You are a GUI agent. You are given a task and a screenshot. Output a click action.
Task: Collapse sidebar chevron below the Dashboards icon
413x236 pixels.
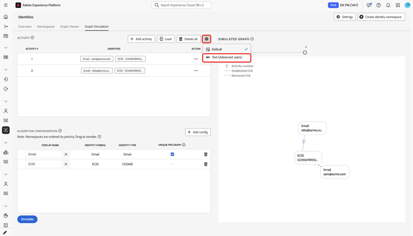click(x=6, y=48)
